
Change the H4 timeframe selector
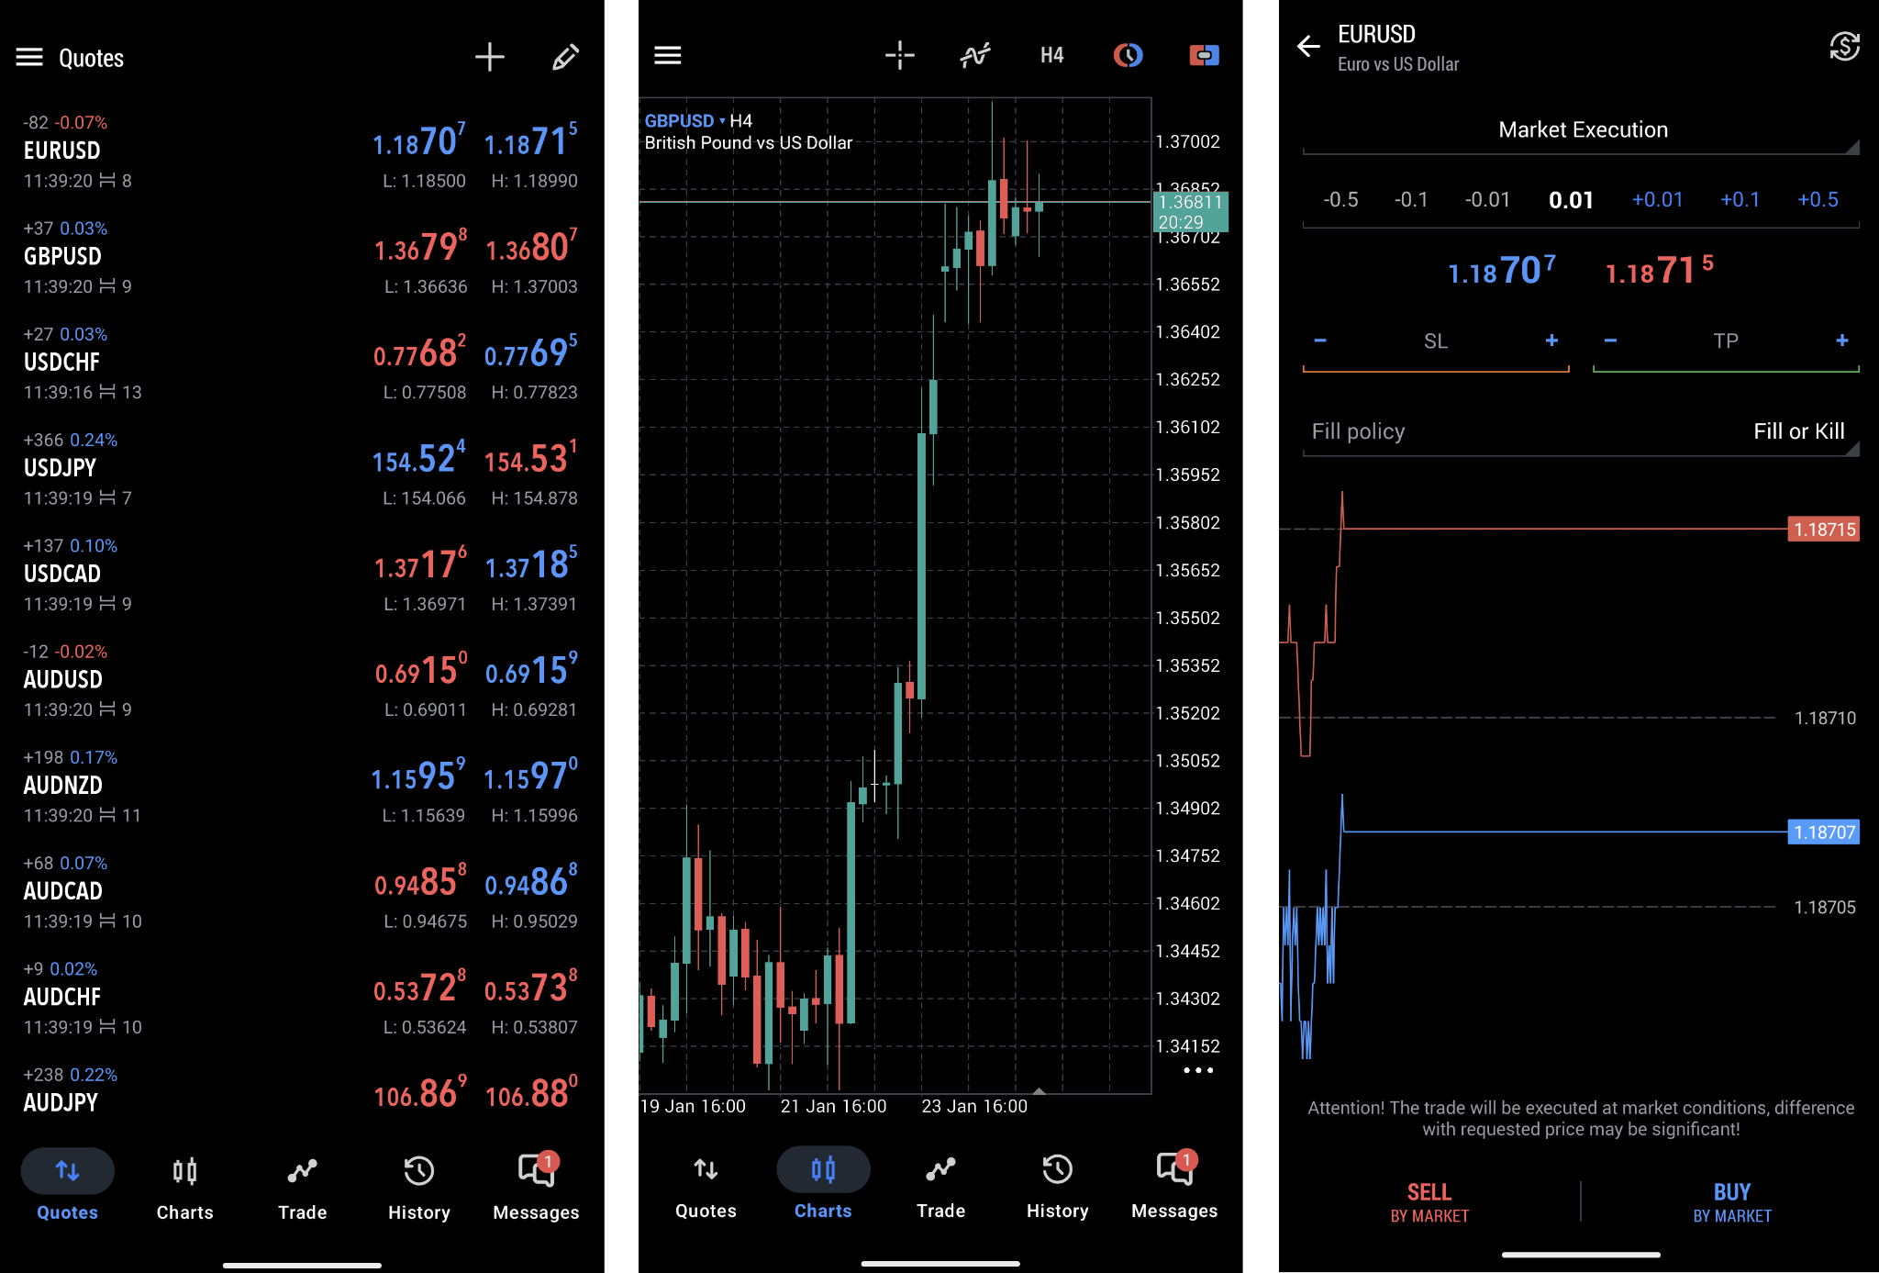1051,56
